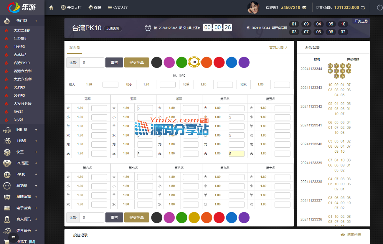Screen dimensions: 383x244
Task: Click the power logout icon
Action: [379, 8]
